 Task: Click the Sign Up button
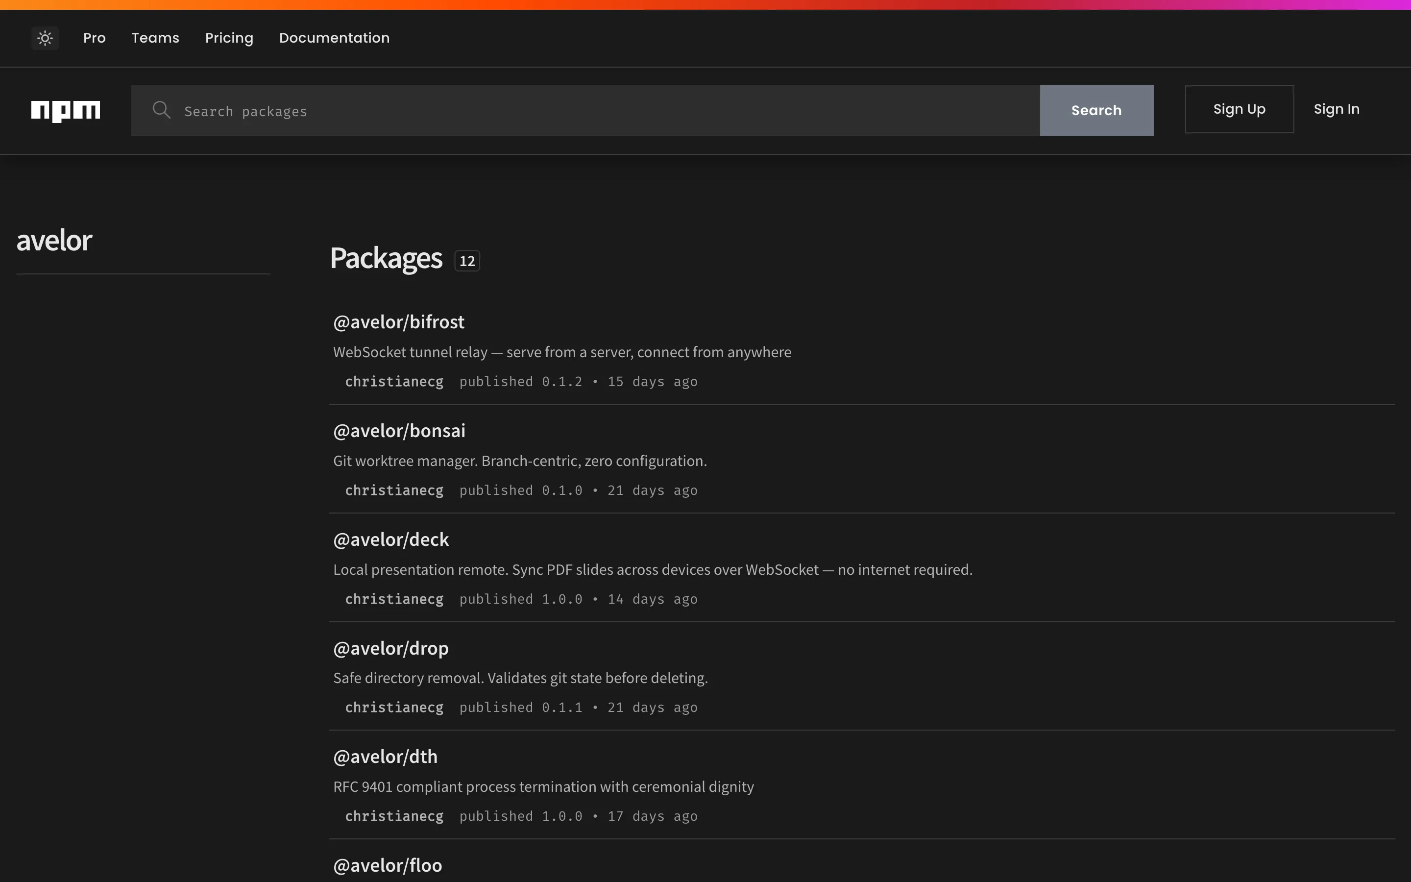[x=1239, y=110]
